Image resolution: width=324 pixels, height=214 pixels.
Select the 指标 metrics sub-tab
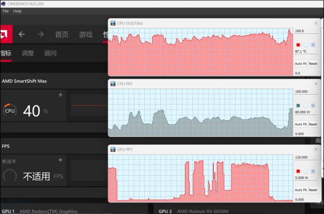(6, 53)
